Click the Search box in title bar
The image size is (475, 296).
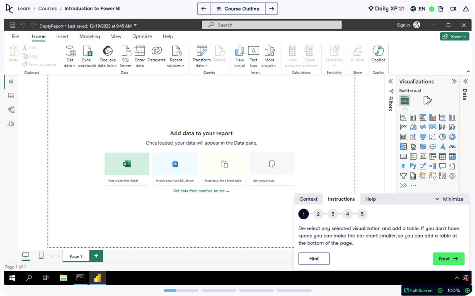pyautogui.click(x=272, y=25)
